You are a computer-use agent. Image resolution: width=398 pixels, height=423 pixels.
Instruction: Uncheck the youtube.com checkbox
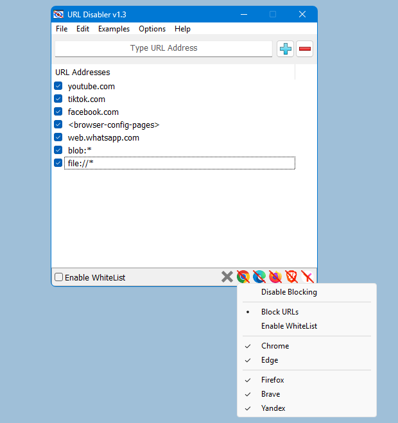[x=58, y=86]
